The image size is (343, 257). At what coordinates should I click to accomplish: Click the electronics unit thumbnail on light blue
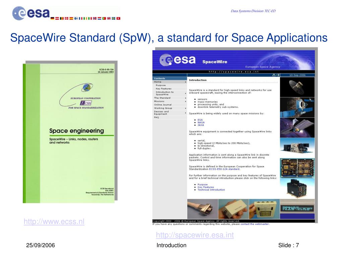[297, 148]
